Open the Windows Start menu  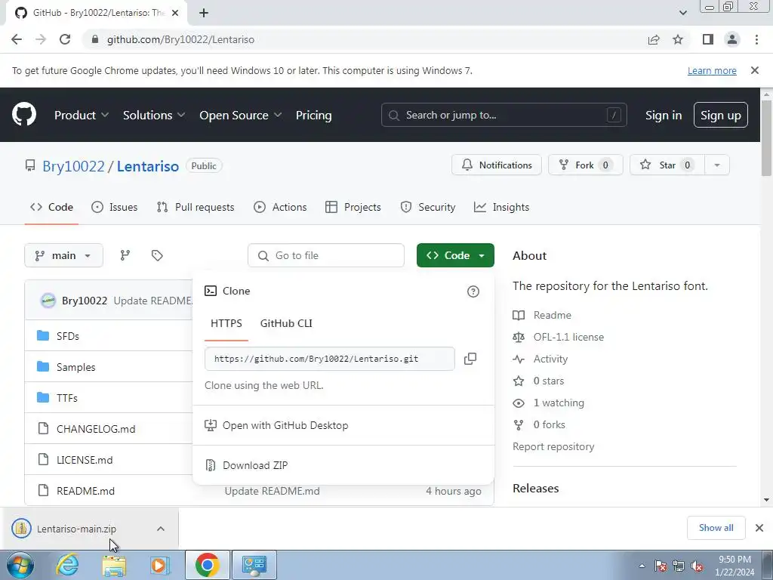[20, 565]
